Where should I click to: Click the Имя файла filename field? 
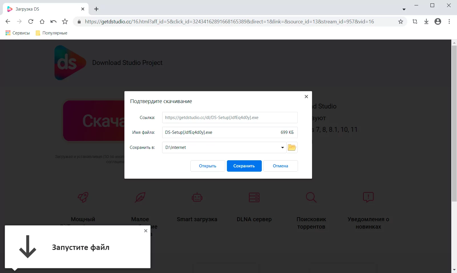(230, 132)
